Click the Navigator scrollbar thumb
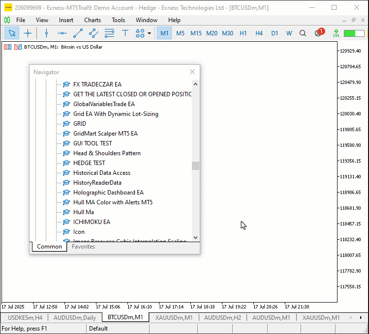 (x=195, y=166)
